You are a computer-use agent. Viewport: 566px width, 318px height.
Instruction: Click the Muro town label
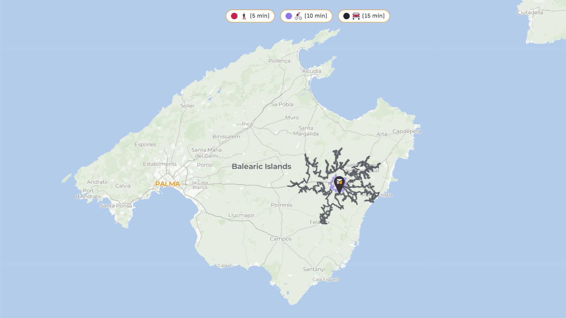[x=292, y=118]
